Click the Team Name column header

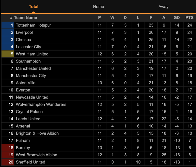pyautogui.click(x=25, y=18)
